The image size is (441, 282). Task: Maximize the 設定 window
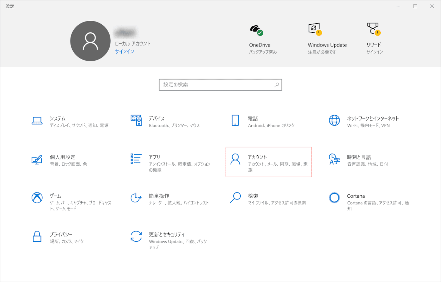415,6
